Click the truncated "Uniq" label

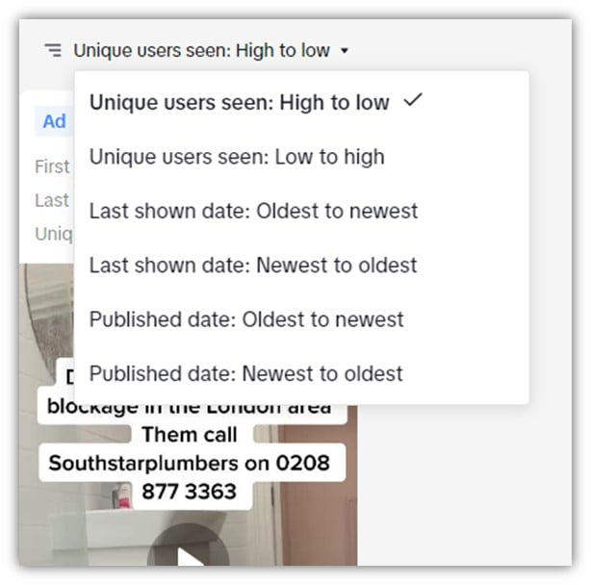tap(54, 234)
